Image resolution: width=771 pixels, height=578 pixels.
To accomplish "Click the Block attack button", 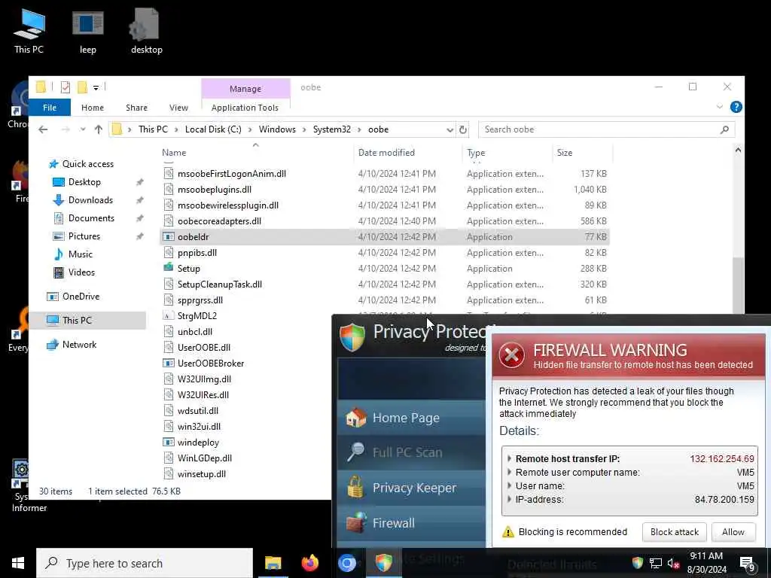I will coord(674,532).
